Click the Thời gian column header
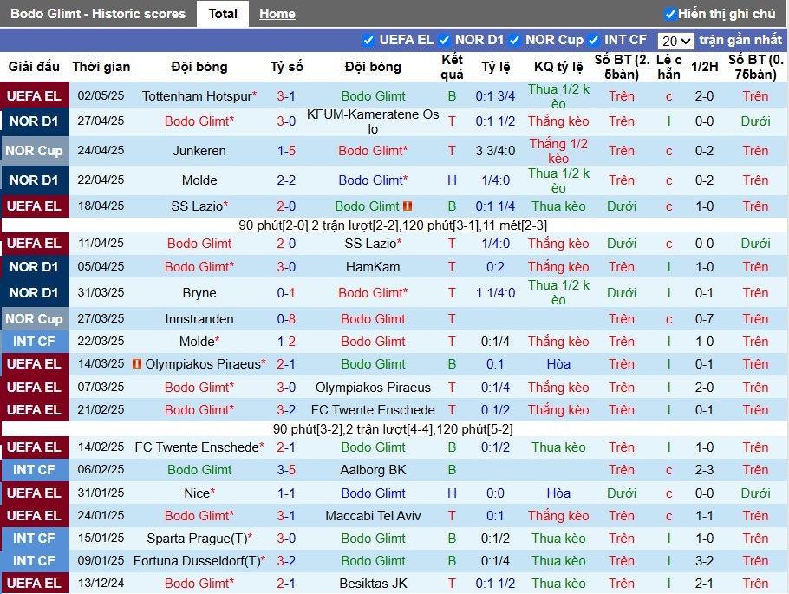The width and height of the screenshot is (789, 594). tap(101, 67)
